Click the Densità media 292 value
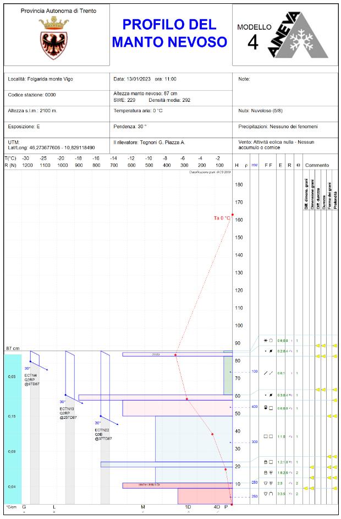 pyautogui.click(x=169, y=100)
